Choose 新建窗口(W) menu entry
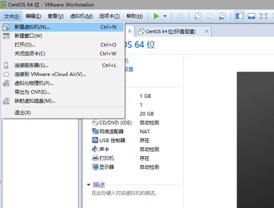Image resolution: width=274 pixels, height=208 pixels. click(x=63, y=36)
